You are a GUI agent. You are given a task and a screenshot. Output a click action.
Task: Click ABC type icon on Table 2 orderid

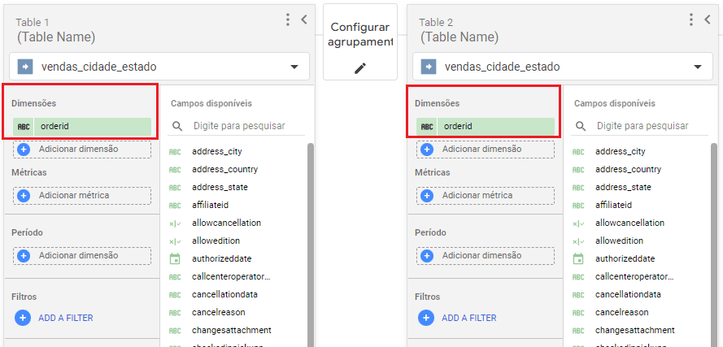[x=427, y=127]
